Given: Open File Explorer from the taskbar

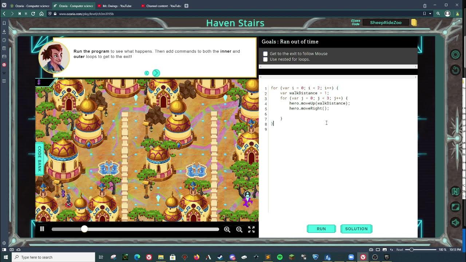Looking at the screenshot, I should coord(161,257).
